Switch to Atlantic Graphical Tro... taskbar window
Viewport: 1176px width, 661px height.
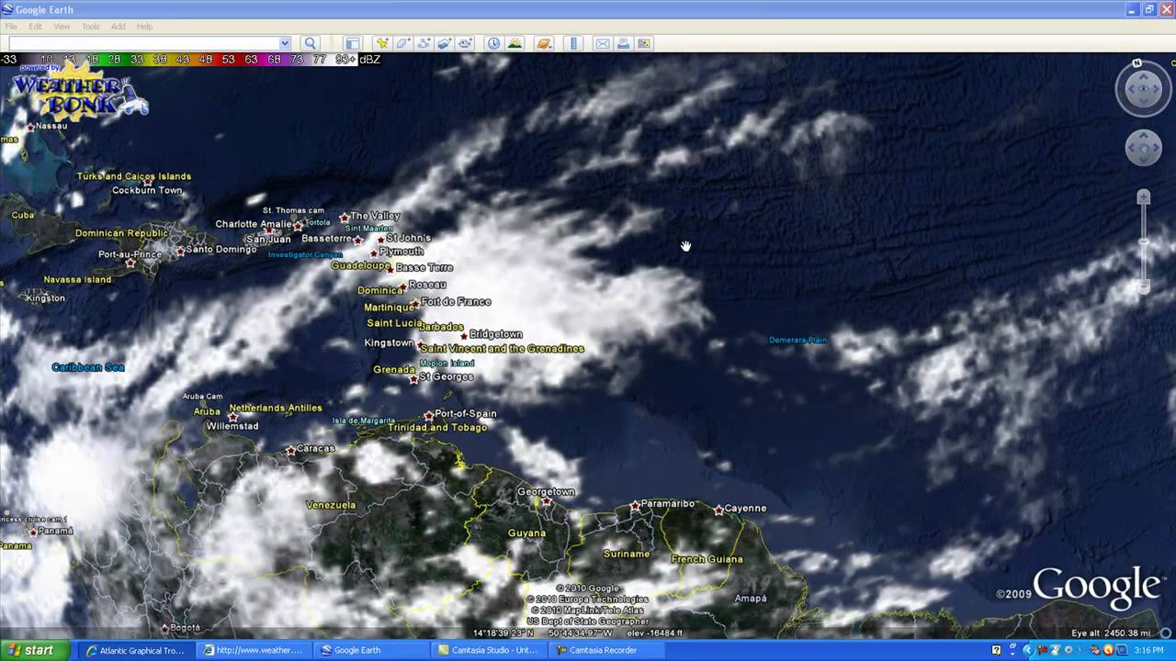[x=135, y=650]
